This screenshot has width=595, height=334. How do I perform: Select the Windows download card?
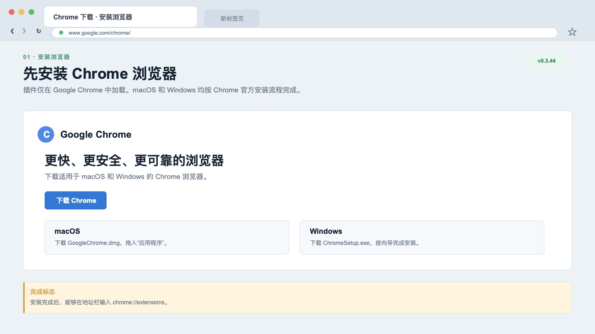click(422, 238)
